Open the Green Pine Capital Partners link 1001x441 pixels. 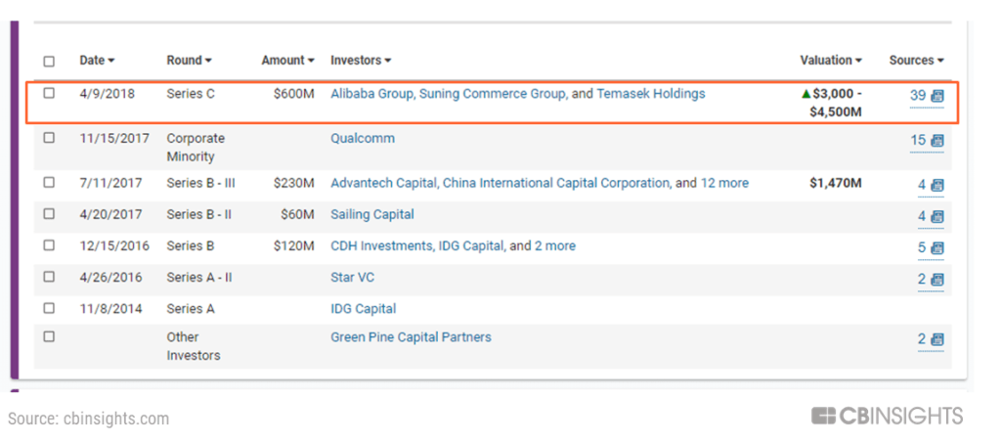[412, 337]
